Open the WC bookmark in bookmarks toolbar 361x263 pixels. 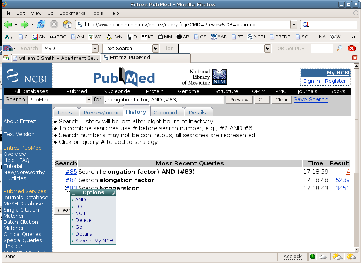(95, 37)
